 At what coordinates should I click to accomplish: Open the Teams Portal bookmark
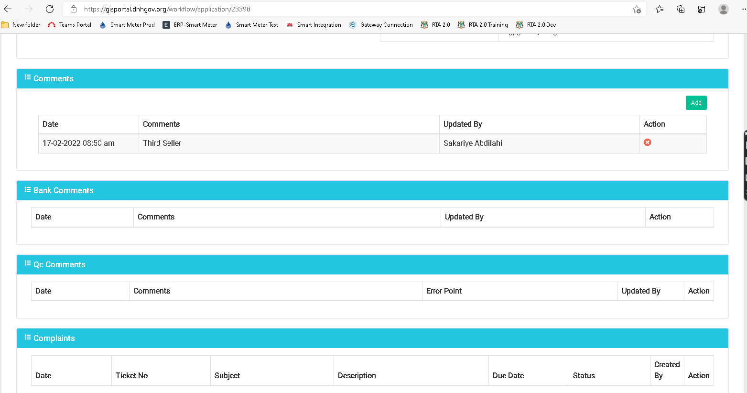click(70, 25)
